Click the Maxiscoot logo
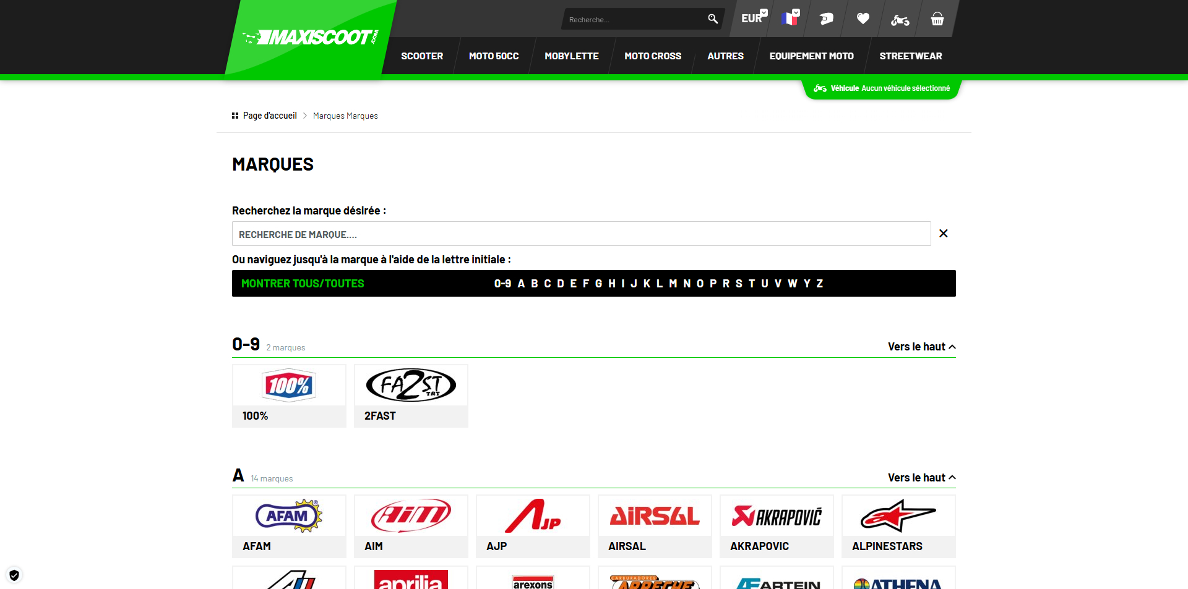The width and height of the screenshot is (1188, 589). (311, 38)
